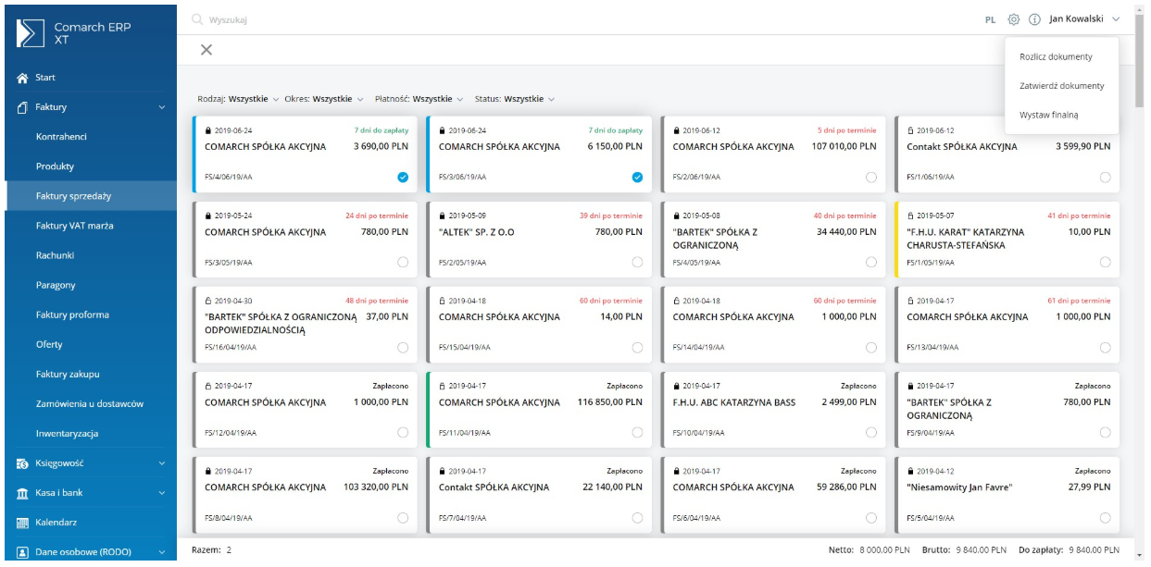Open the Jan Kowalski user menu
Image resolution: width=1151 pixels, height=567 pixels.
(x=1084, y=18)
